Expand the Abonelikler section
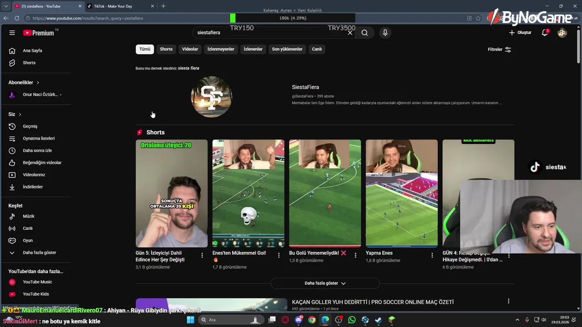Image resolution: width=582 pixels, height=327 pixels. point(24,83)
